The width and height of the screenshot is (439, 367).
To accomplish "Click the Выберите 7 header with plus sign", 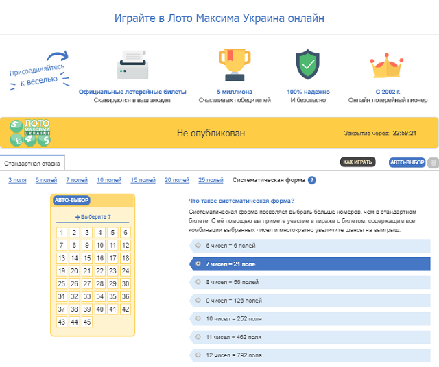I will click(x=93, y=217).
